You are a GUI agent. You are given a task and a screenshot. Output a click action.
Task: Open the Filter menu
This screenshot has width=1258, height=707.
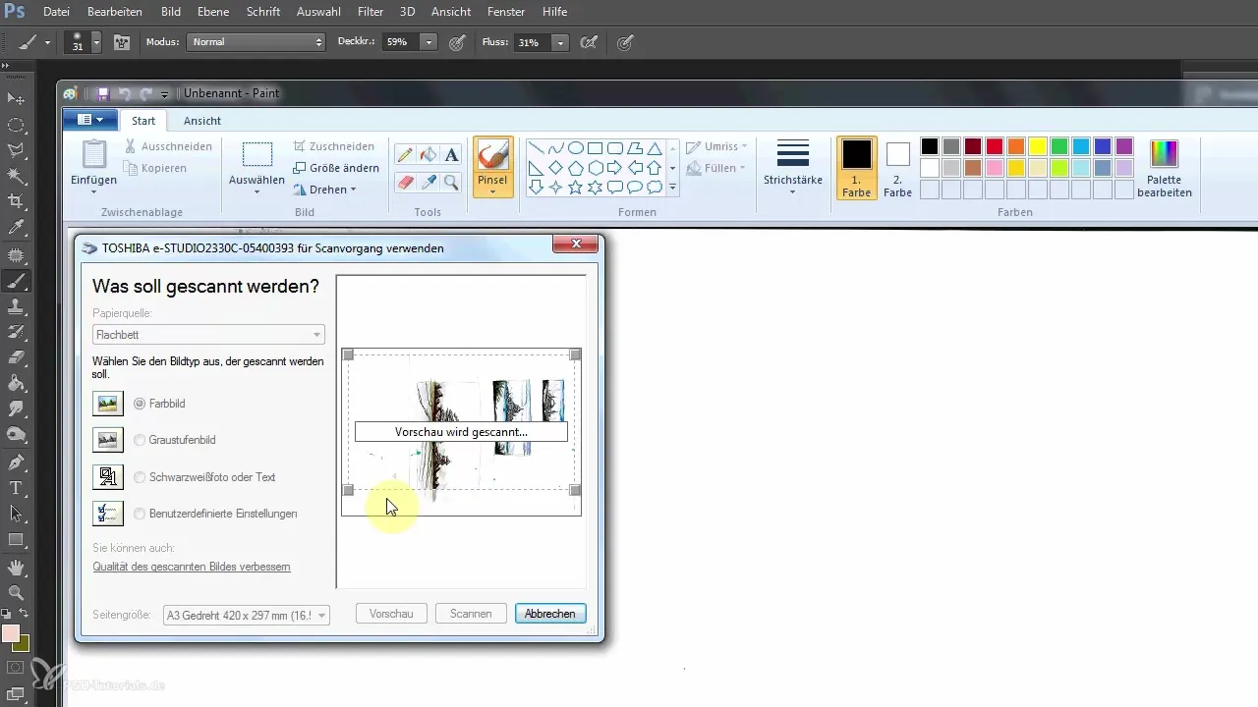pyautogui.click(x=371, y=12)
